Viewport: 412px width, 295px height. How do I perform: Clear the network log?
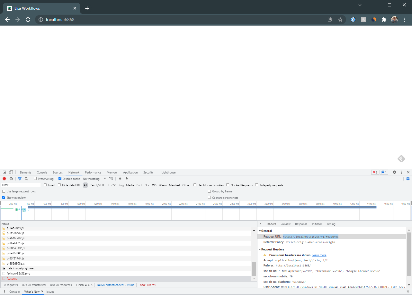[x=11, y=179]
